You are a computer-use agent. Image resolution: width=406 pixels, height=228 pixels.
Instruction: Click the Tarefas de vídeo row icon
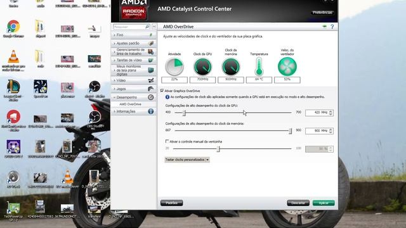151,60
